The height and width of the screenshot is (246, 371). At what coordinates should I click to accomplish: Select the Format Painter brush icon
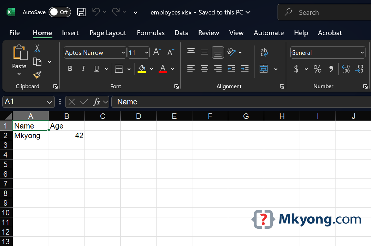[x=37, y=75]
